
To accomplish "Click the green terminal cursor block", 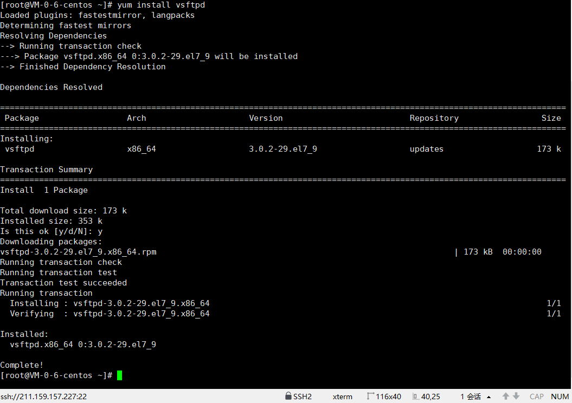I will point(120,375).
